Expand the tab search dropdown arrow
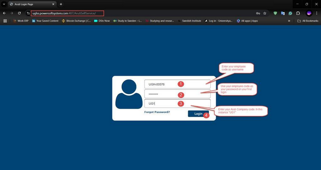The width and height of the screenshot is (321, 170). [4, 4]
